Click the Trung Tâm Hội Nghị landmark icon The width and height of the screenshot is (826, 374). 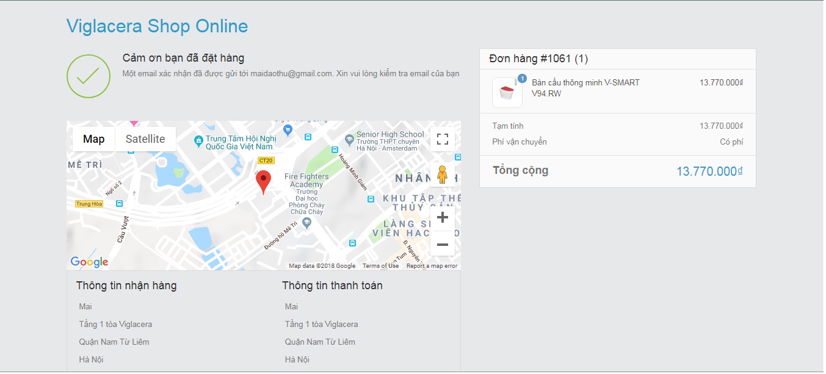(x=198, y=142)
